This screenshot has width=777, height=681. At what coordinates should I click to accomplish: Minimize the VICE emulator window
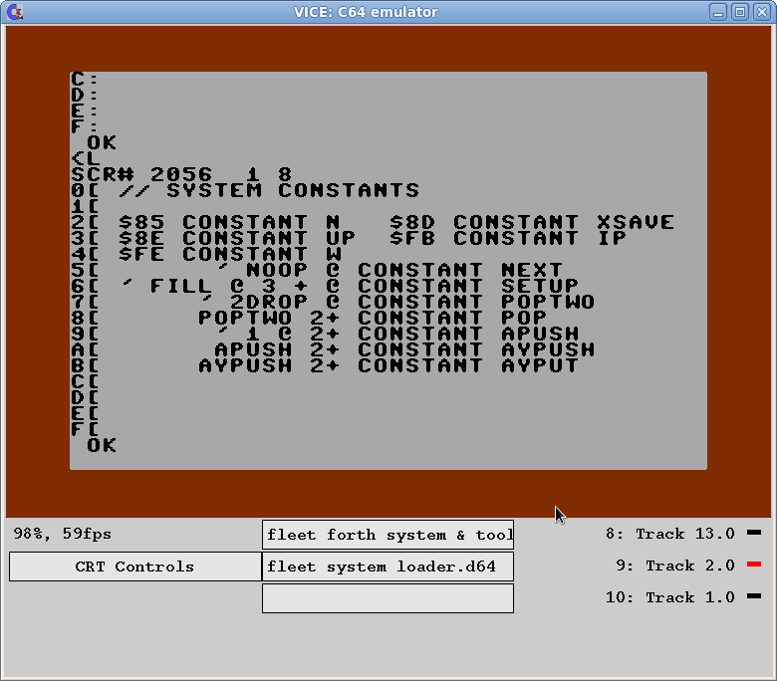pyautogui.click(x=718, y=12)
